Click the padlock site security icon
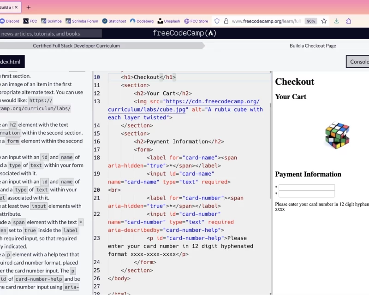Image resolution: width=369 pixels, height=295 pixels. [226, 21]
